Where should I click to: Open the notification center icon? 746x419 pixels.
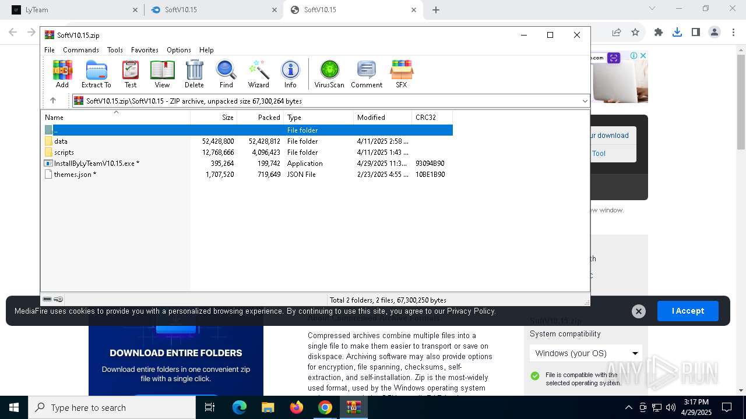[727, 407]
